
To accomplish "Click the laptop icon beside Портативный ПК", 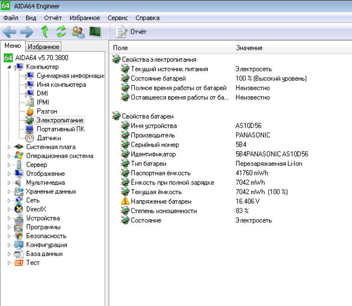I will click(x=30, y=129).
